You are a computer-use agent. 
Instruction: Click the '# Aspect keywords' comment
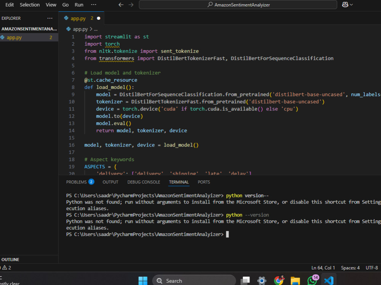pyautogui.click(x=109, y=159)
